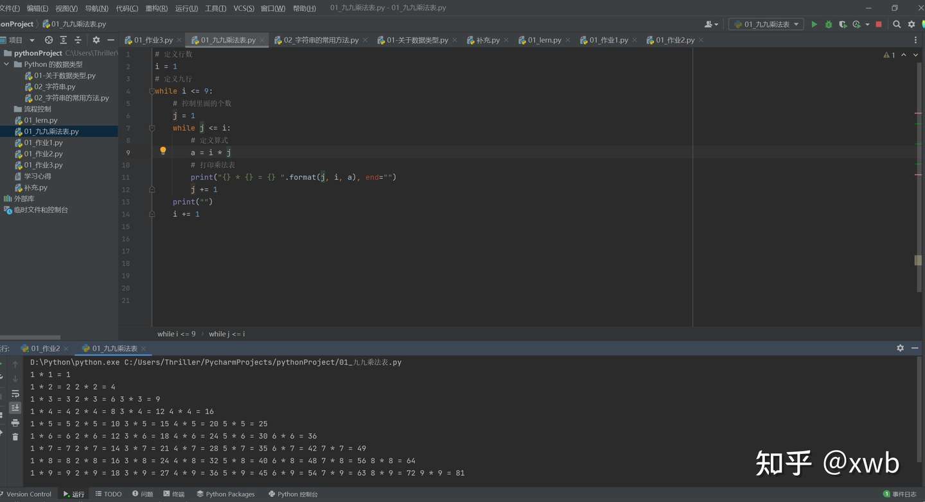Image resolution: width=925 pixels, height=502 pixels.
Task: Open the Version Control tool window
Action: coord(26,494)
